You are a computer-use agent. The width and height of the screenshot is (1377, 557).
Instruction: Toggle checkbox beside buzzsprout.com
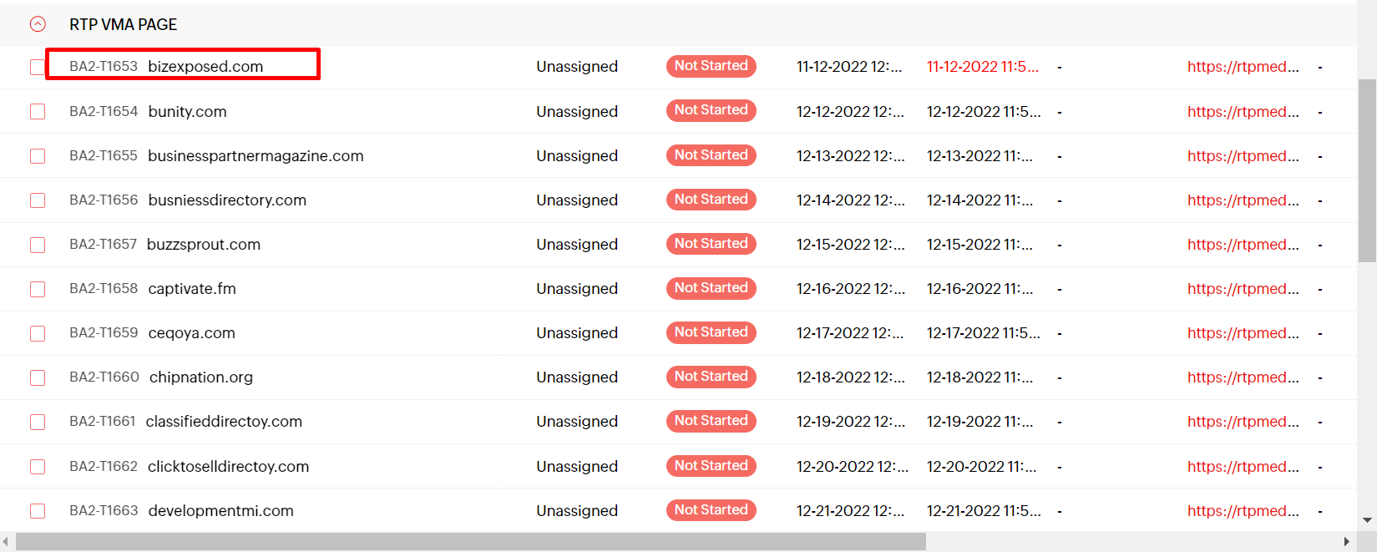tap(38, 245)
